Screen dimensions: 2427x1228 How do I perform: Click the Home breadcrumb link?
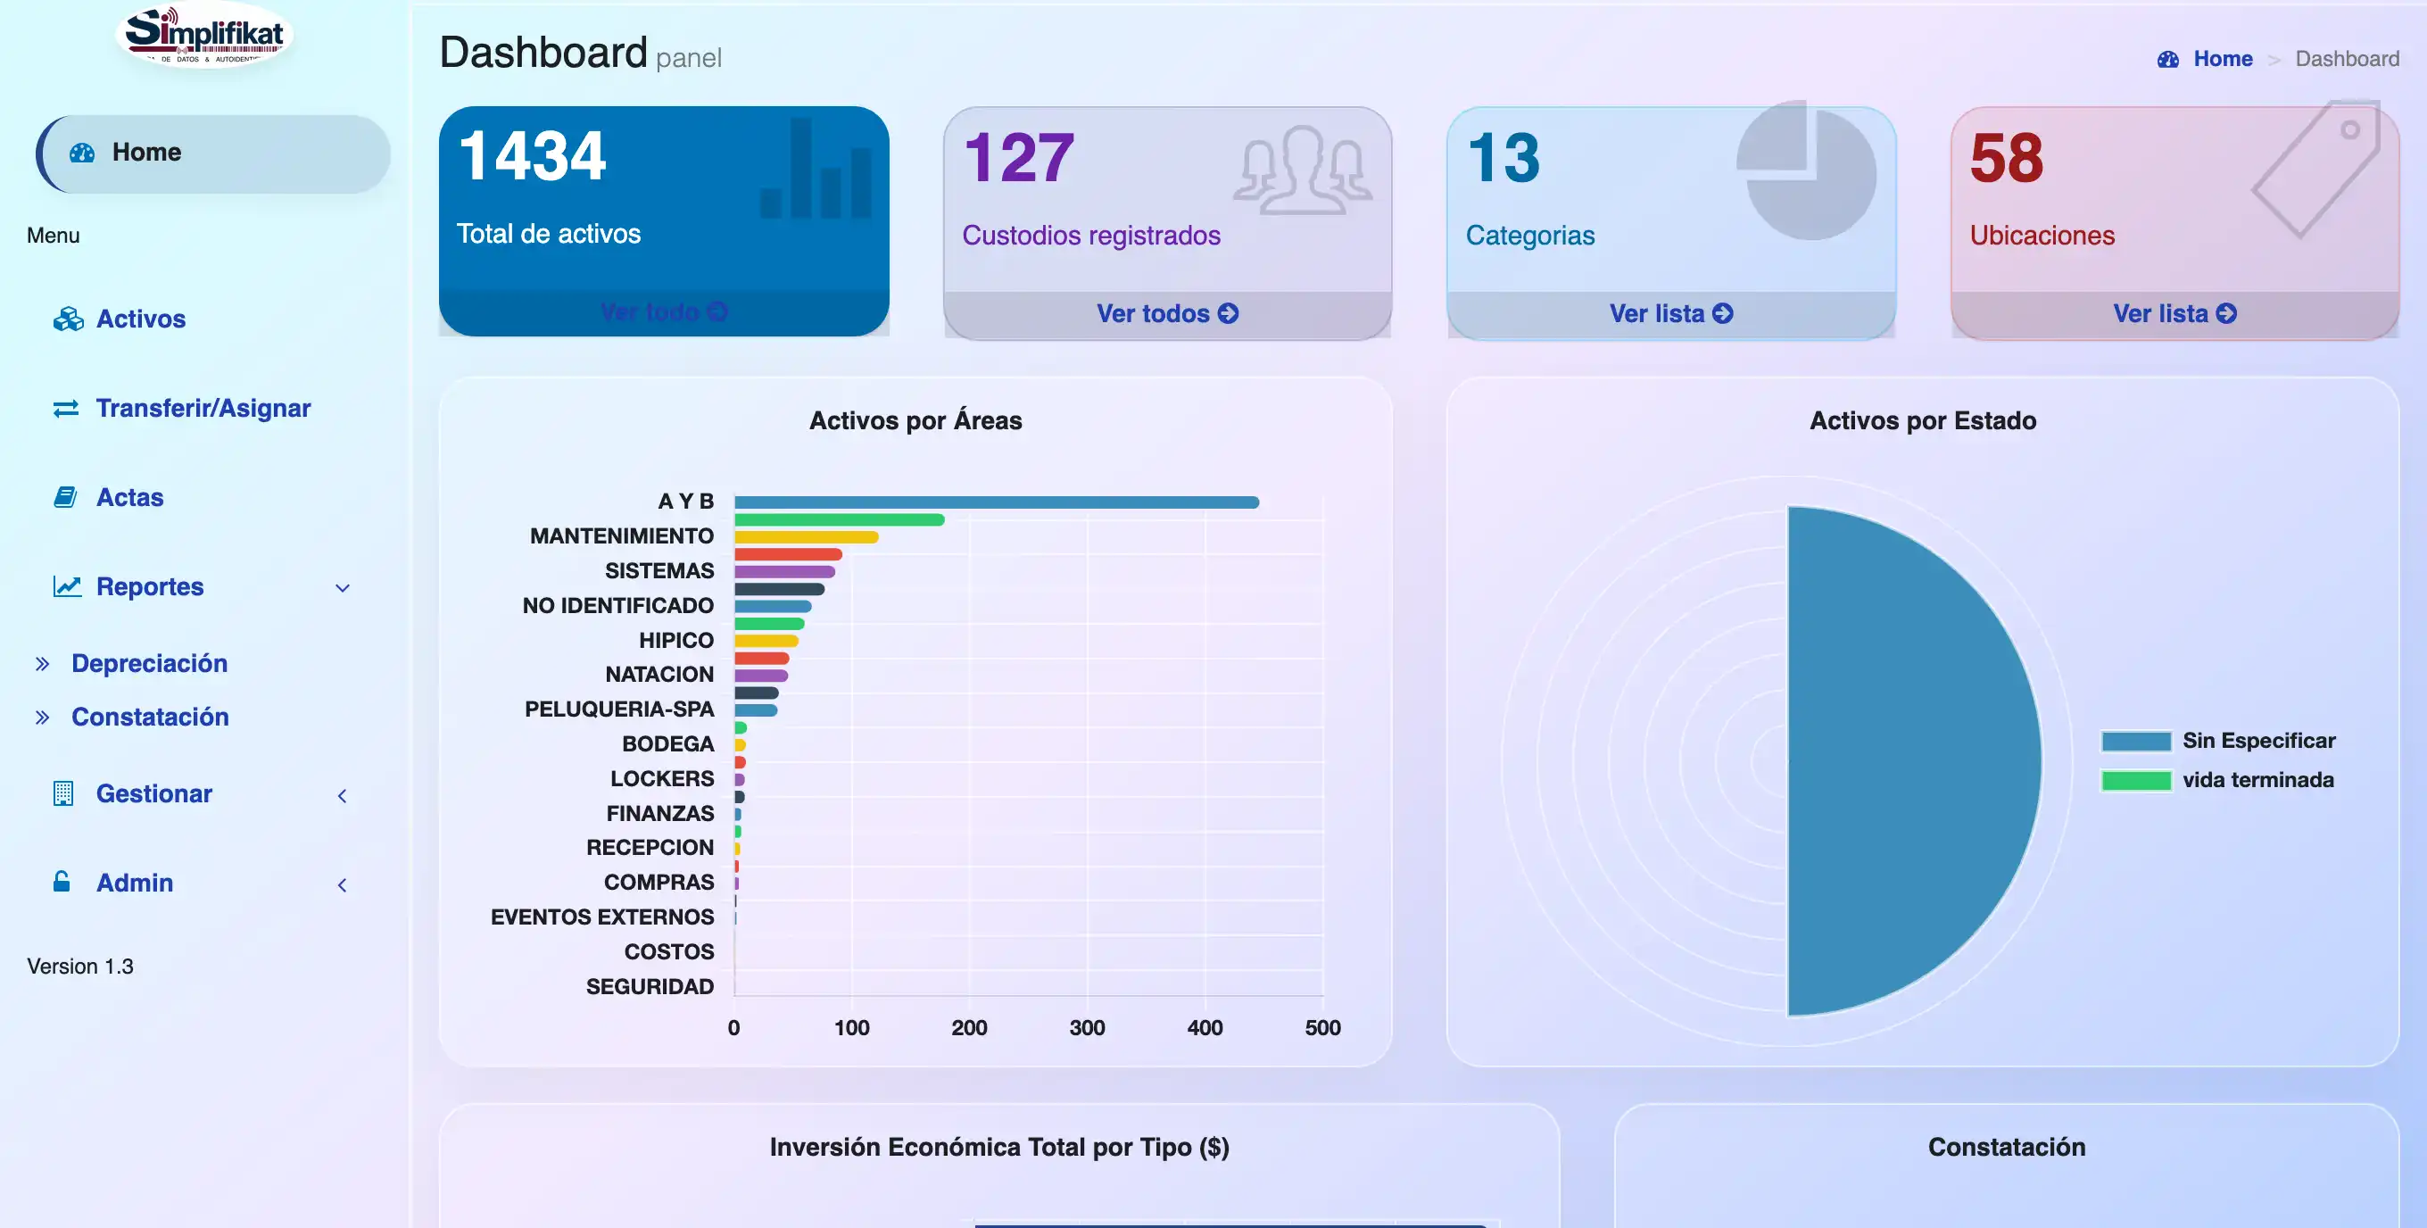tap(2223, 58)
